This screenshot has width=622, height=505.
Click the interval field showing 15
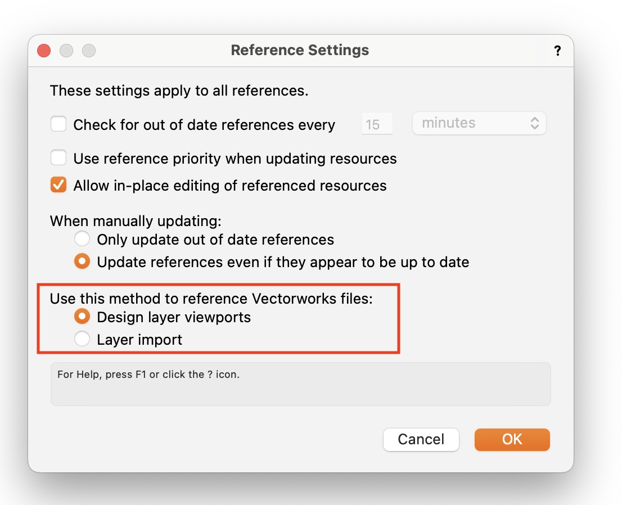click(x=376, y=124)
